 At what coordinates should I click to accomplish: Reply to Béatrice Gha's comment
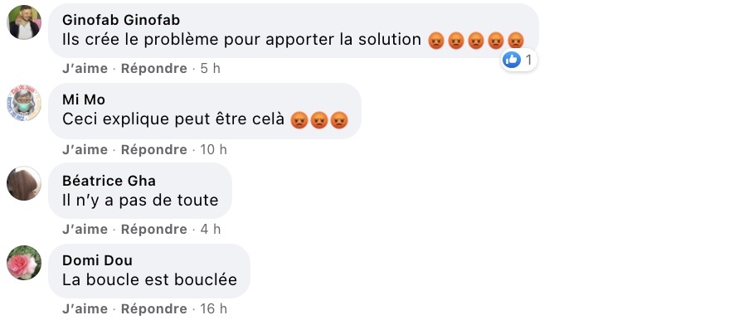pos(154,229)
